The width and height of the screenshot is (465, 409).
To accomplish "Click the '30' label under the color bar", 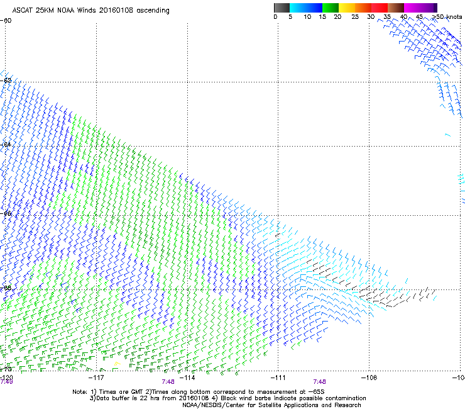I will click(371, 17).
